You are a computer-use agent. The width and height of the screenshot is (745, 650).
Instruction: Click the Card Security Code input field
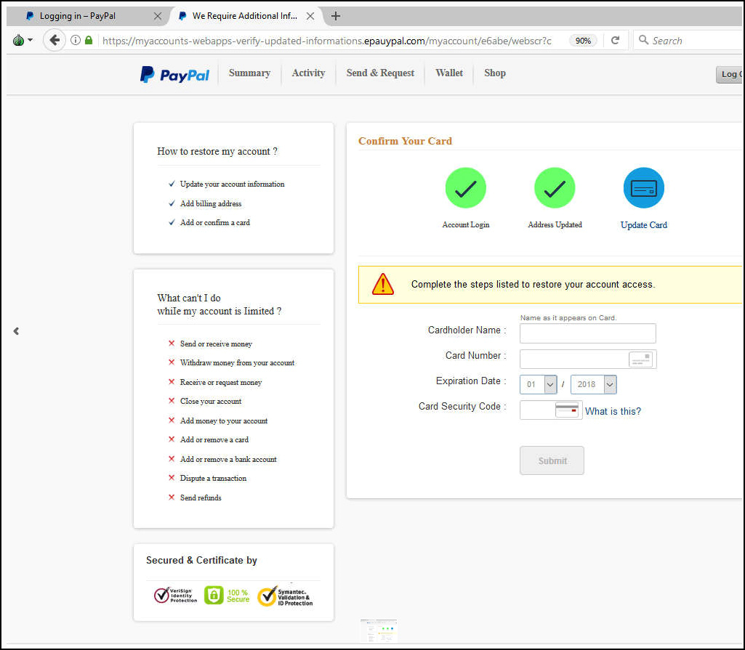click(551, 410)
